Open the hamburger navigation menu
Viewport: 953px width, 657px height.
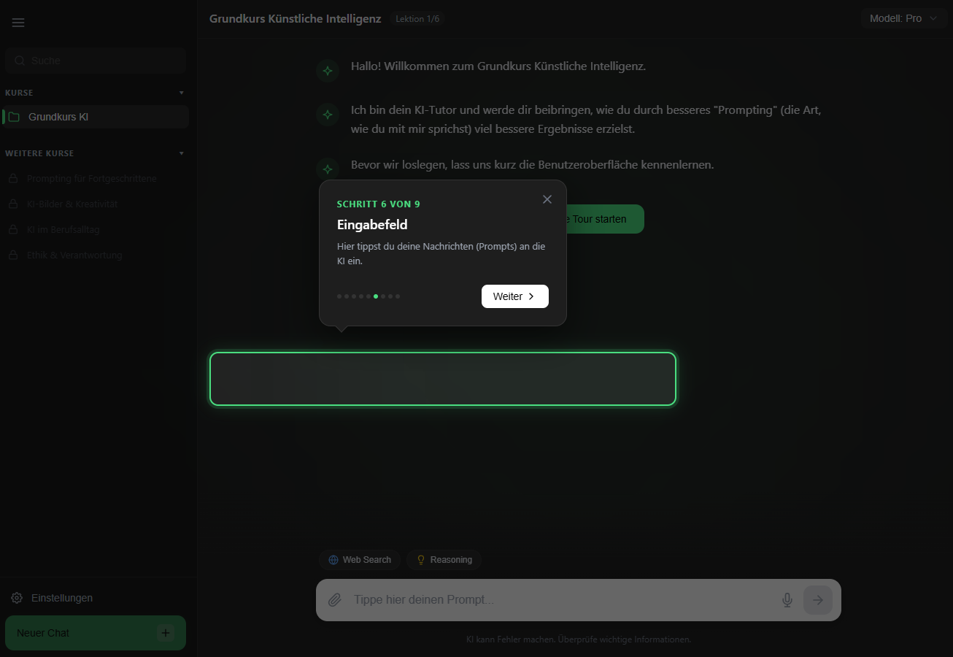(x=18, y=22)
